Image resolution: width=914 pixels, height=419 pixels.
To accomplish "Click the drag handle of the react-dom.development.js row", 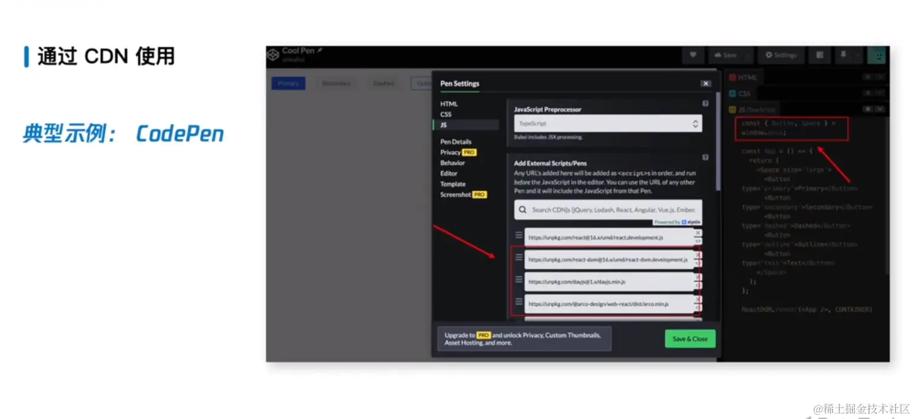I will (x=519, y=257).
